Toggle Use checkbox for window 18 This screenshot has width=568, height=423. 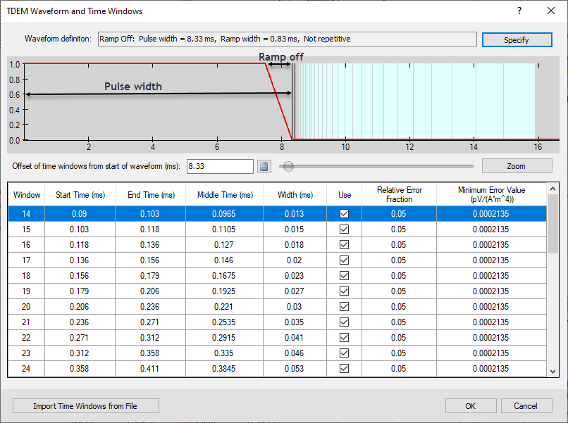coord(344,276)
